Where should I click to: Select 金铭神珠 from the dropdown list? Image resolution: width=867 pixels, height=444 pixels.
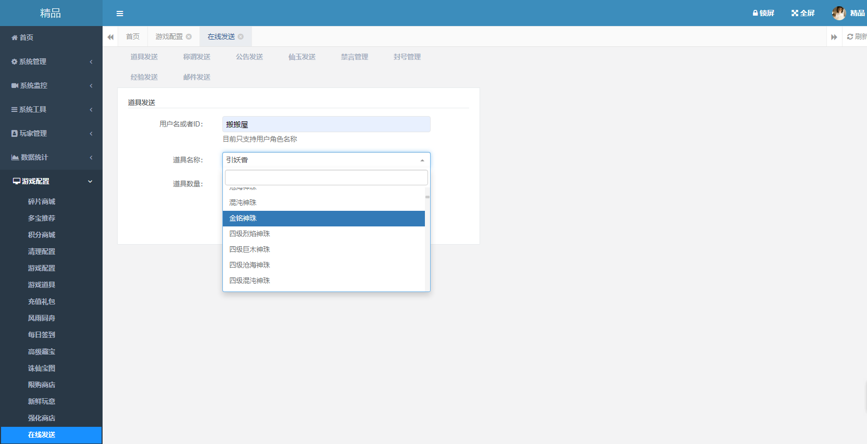coord(323,219)
